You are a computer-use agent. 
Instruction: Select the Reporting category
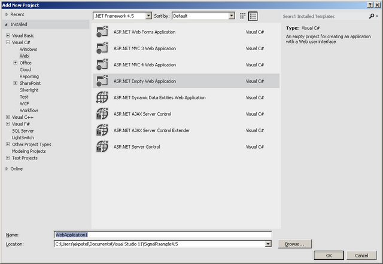(x=29, y=76)
